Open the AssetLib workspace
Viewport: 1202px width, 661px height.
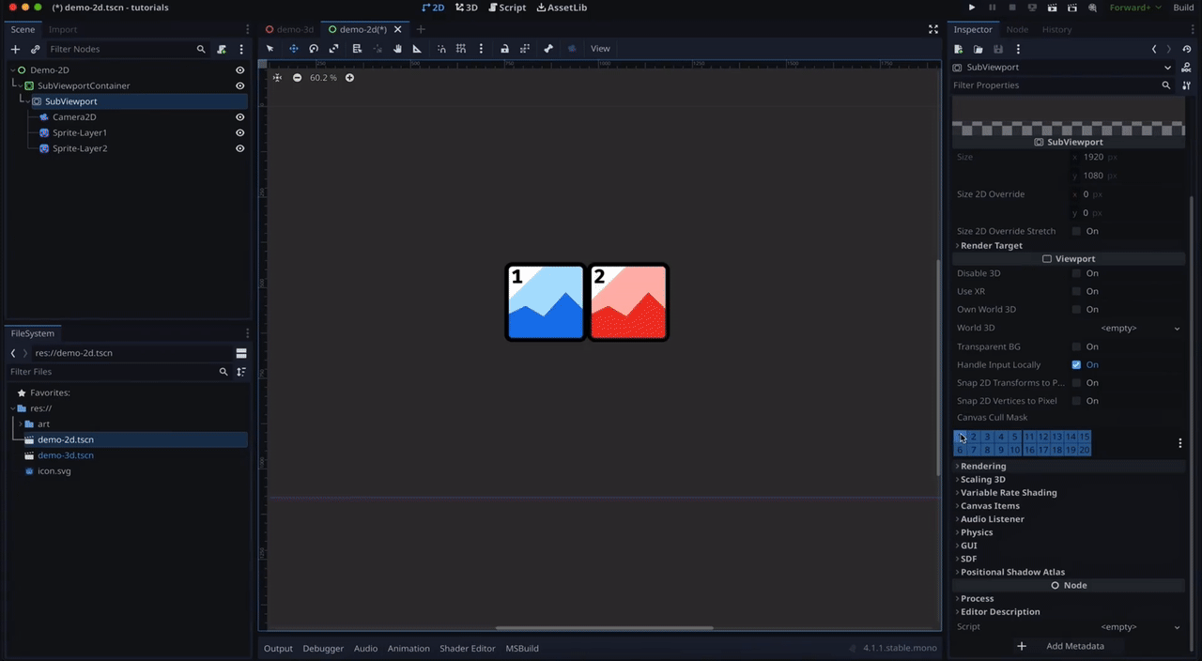pos(562,8)
